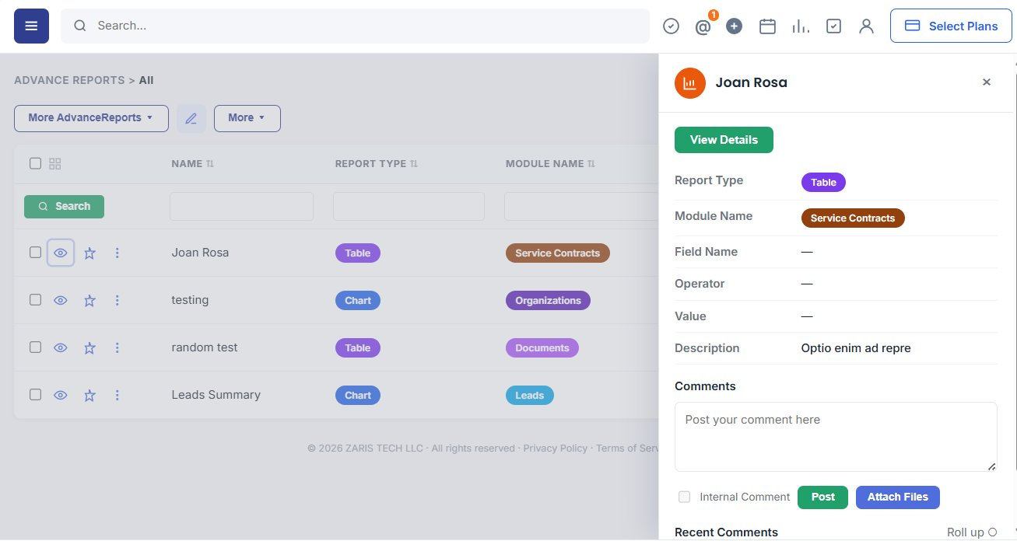Image resolution: width=1017 pixels, height=541 pixels.
Task: Open three-dot menu for testing row
Action: pyautogui.click(x=117, y=301)
